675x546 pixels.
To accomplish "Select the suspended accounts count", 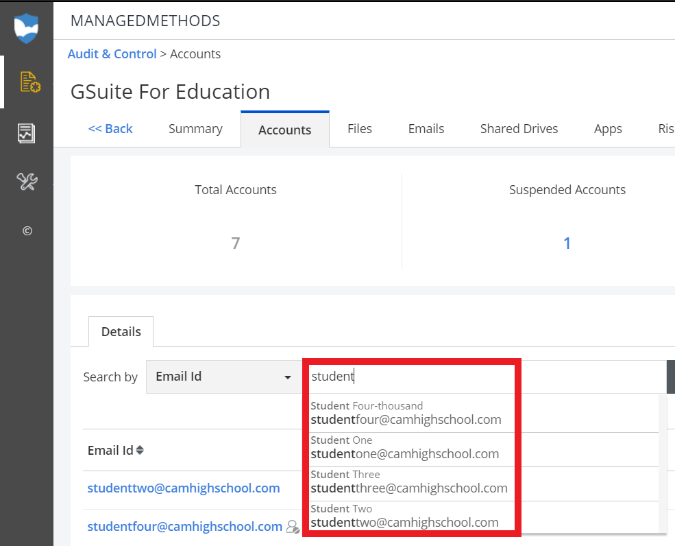I will [567, 243].
